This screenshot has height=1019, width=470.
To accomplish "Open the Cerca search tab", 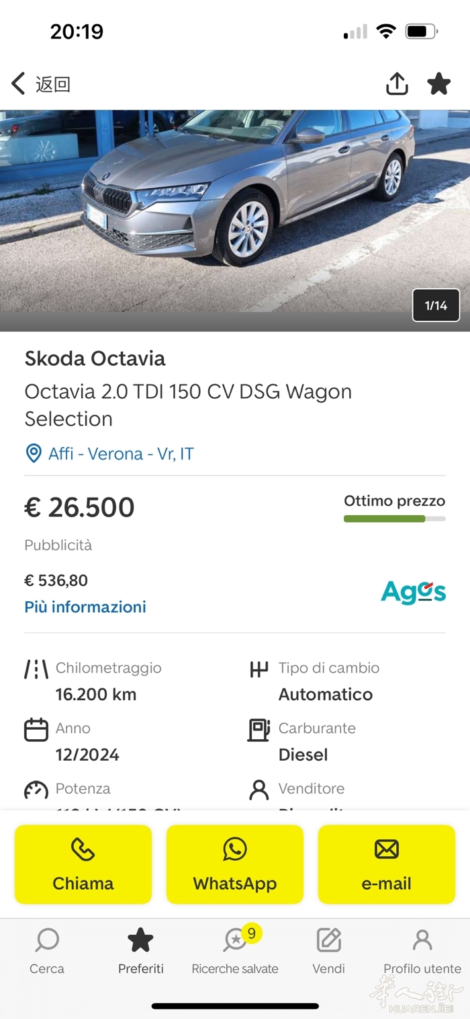I will [x=47, y=950].
